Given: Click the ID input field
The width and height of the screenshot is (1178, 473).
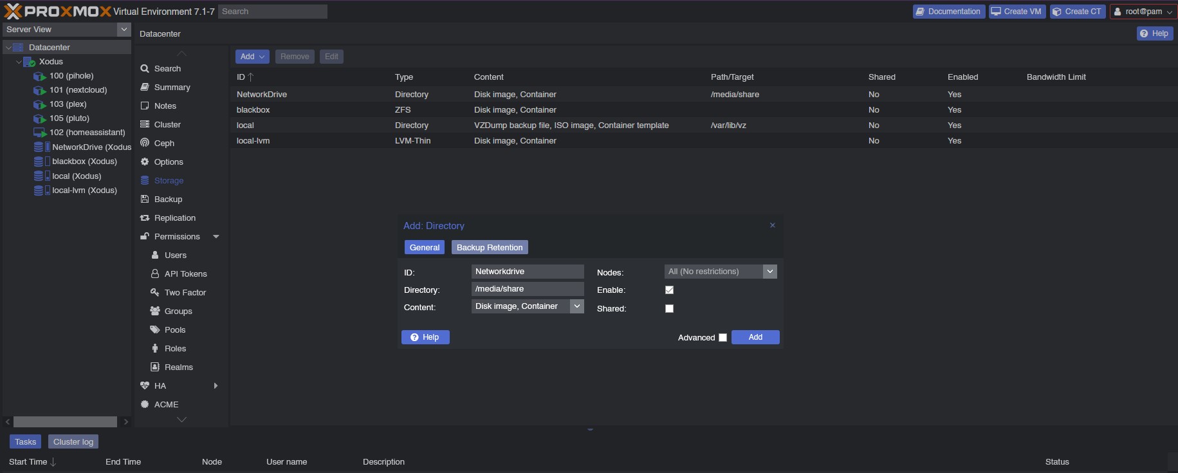Looking at the screenshot, I should click(x=528, y=272).
